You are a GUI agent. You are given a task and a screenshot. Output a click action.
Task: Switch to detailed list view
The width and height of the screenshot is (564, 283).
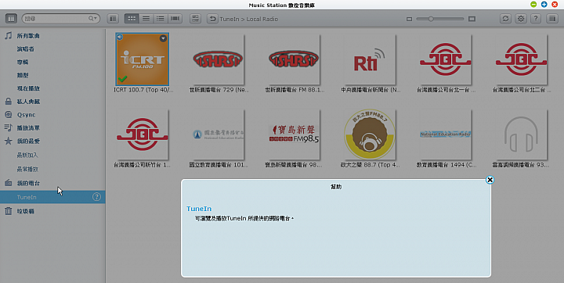[x=161, y=19]
